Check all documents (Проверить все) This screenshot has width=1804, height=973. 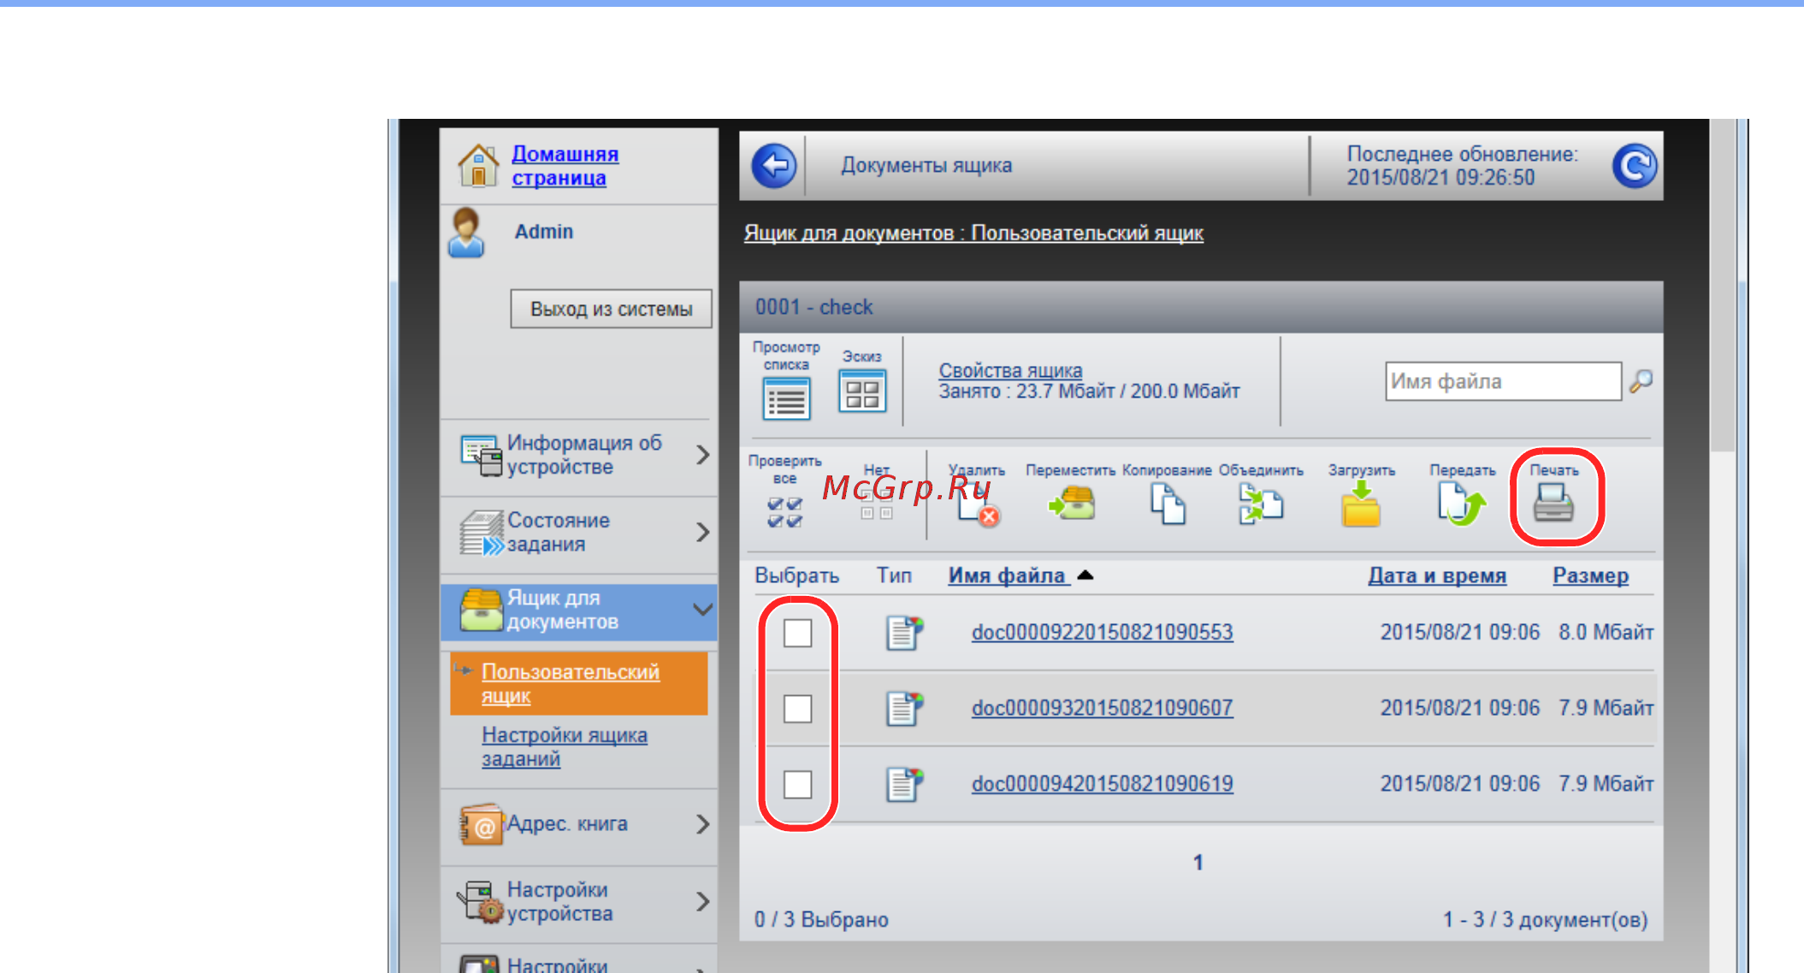click(x=784, y=512)
